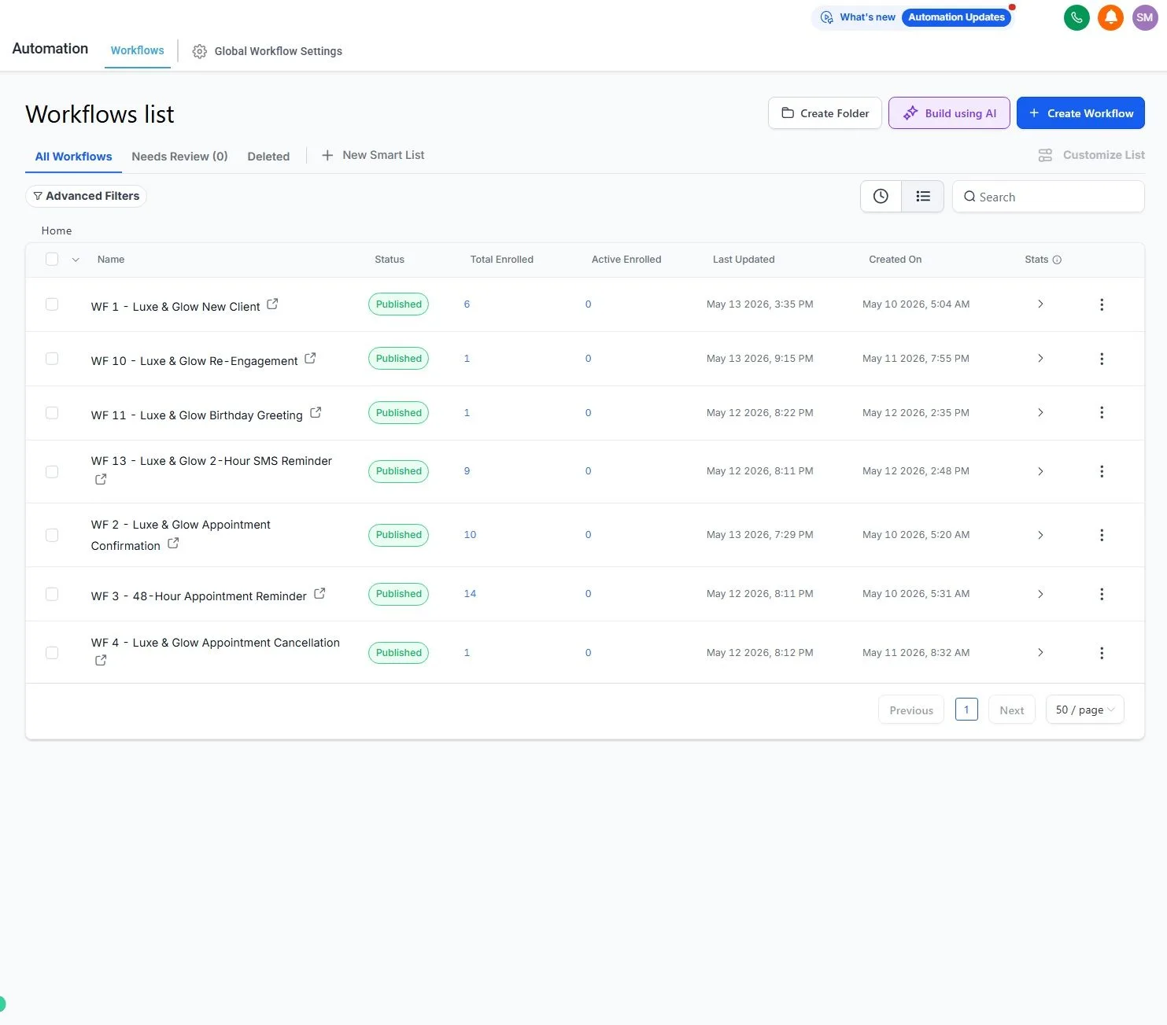Click Total Enrolled count 14 for WF 3

tap(470, 594)
